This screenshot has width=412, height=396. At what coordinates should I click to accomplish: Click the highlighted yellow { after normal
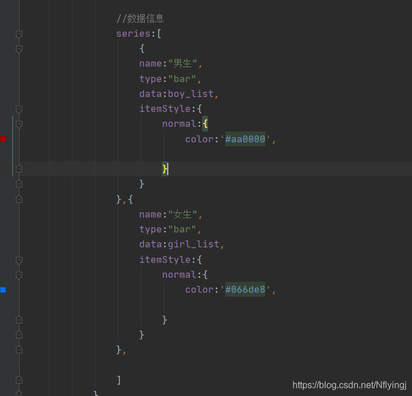tap(205, 124)
